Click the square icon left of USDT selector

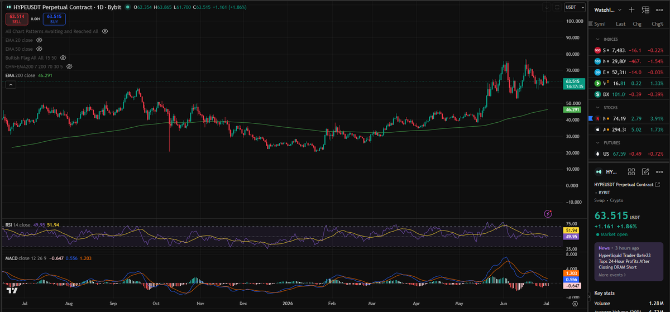[557, 7]
